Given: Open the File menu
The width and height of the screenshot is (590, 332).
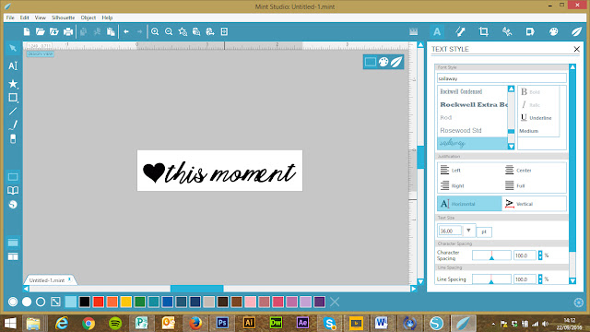Looking at the screenshot, I should tap(10, 18).
